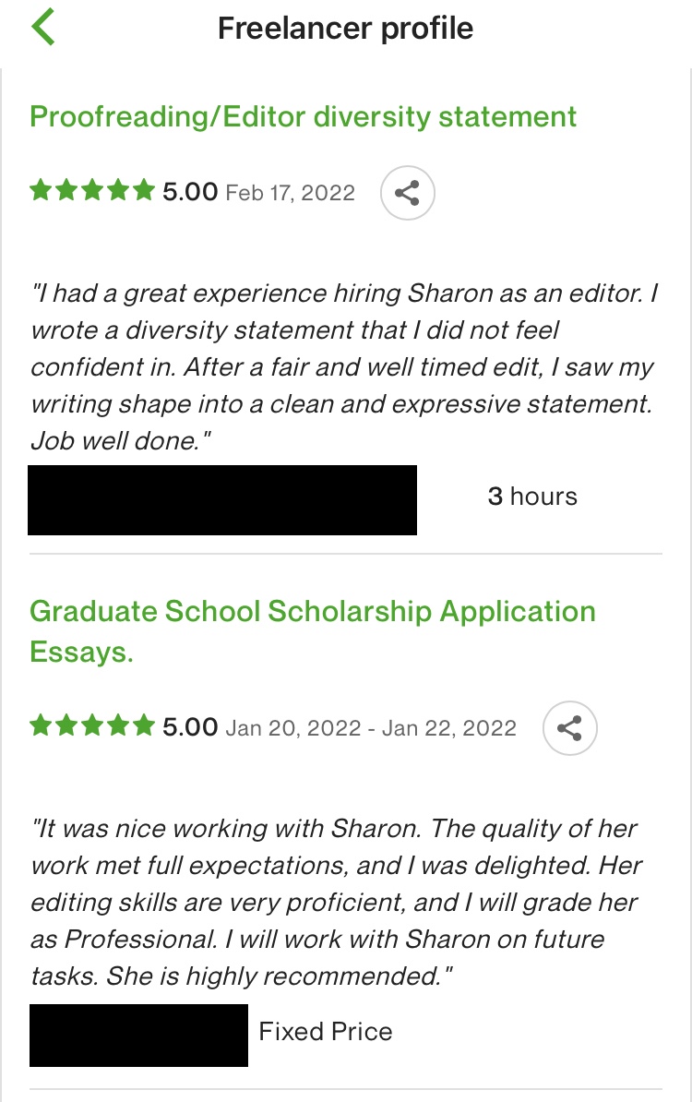Tap the "3 hours" duration label

(532, 497)
